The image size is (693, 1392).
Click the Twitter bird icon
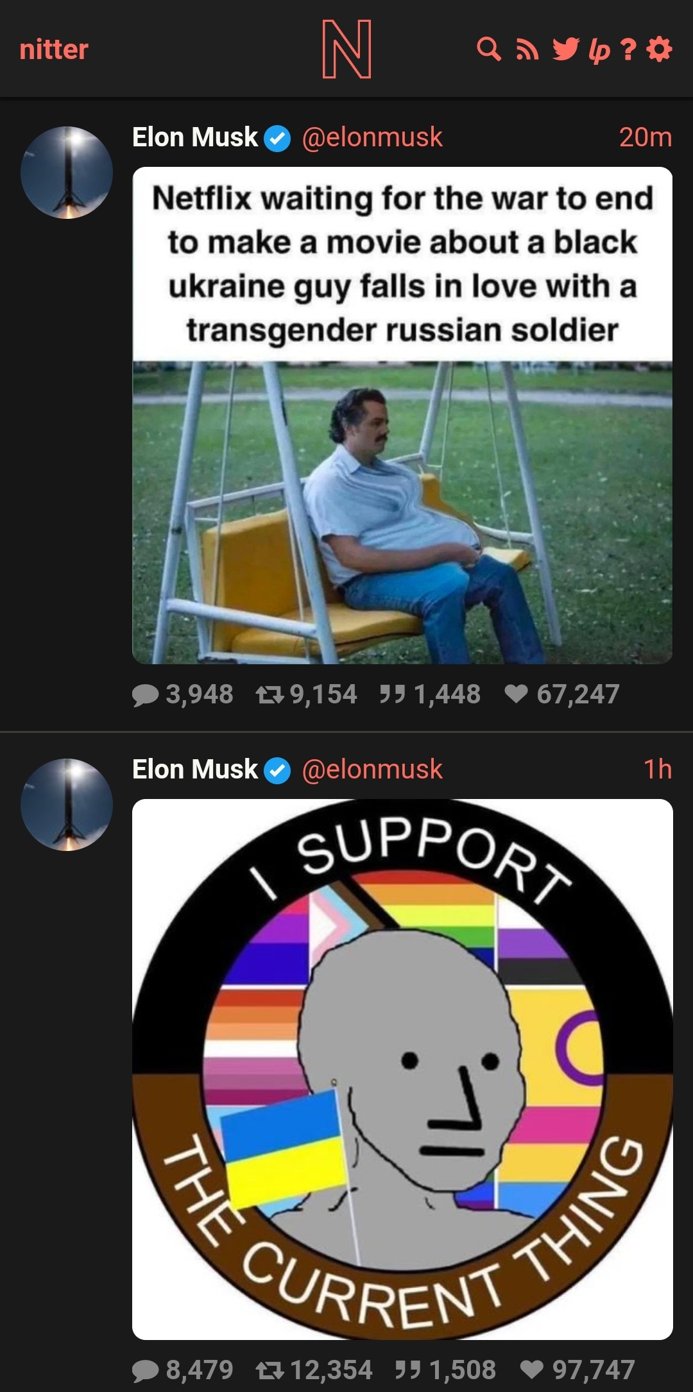(x=565, y=49)
